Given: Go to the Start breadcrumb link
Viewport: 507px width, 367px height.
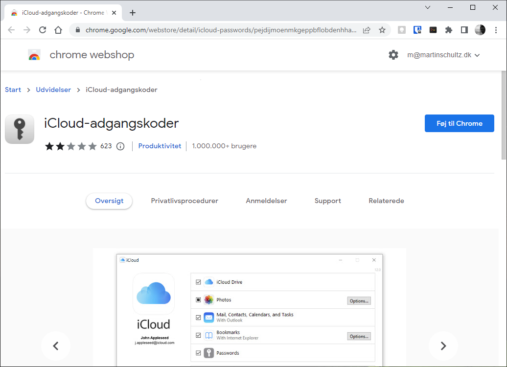Looking at the screenshot, I should [13, 90].
